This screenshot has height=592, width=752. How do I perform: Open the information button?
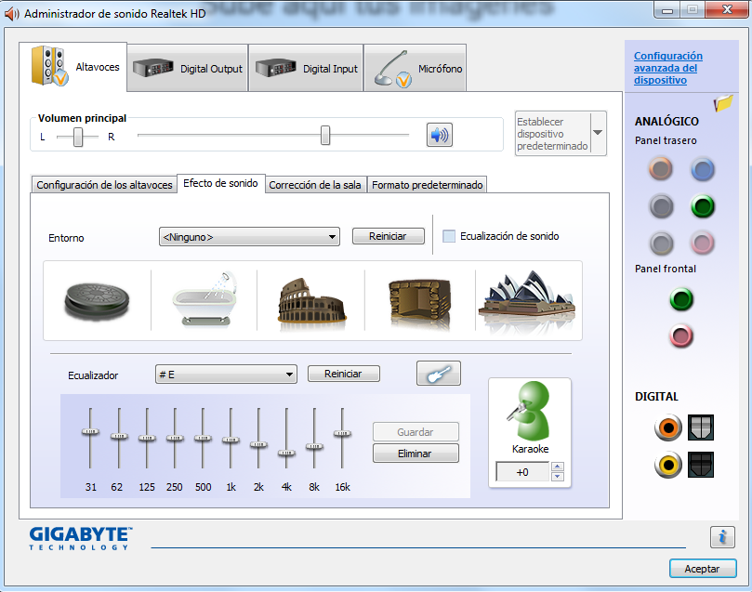pyautogui.click(x=722, y=537)
